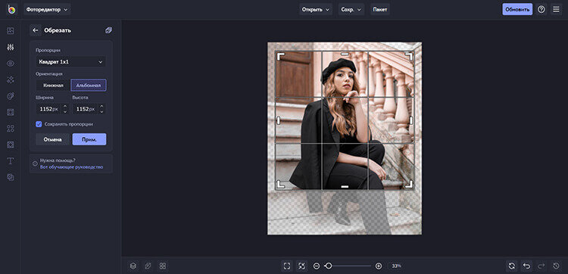Open the Вот обучающее руководство link
The height and width of the screenshot is (274, 568).
click(72, 167)
